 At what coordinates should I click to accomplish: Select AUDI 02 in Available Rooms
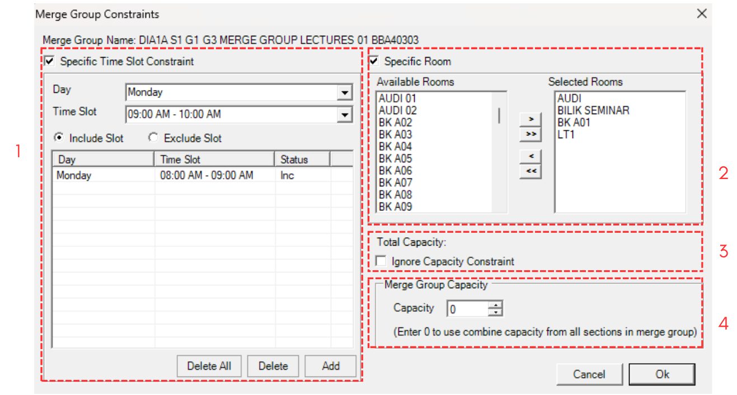[397, 110]
